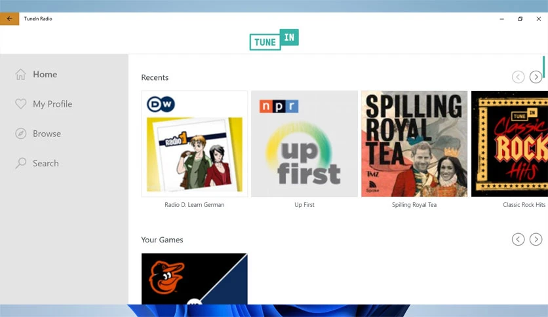Click the 'Spilling Royal Tea' caption text

pos(414,205)
